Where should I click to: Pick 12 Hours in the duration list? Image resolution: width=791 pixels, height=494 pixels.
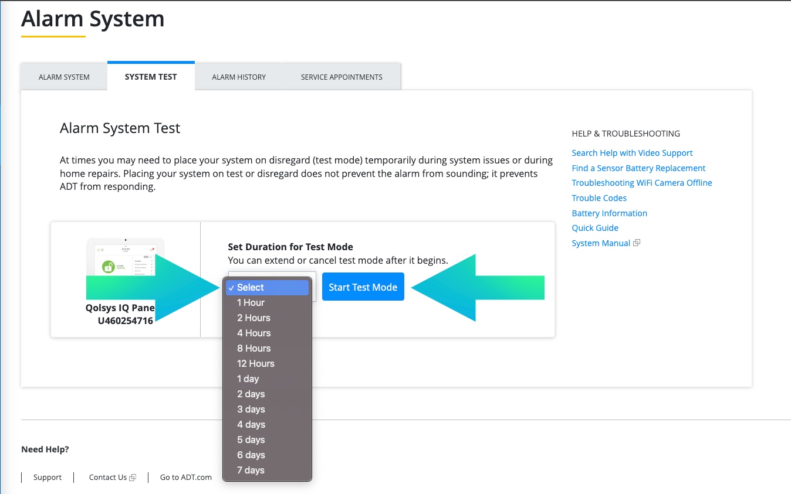click(255, 363)
